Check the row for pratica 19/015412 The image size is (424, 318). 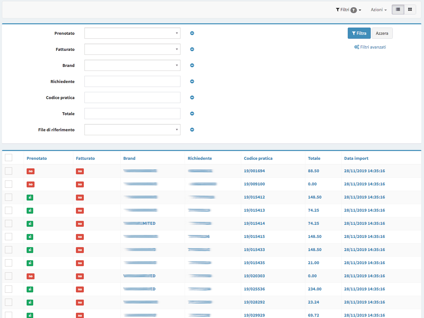pos(9,197)
